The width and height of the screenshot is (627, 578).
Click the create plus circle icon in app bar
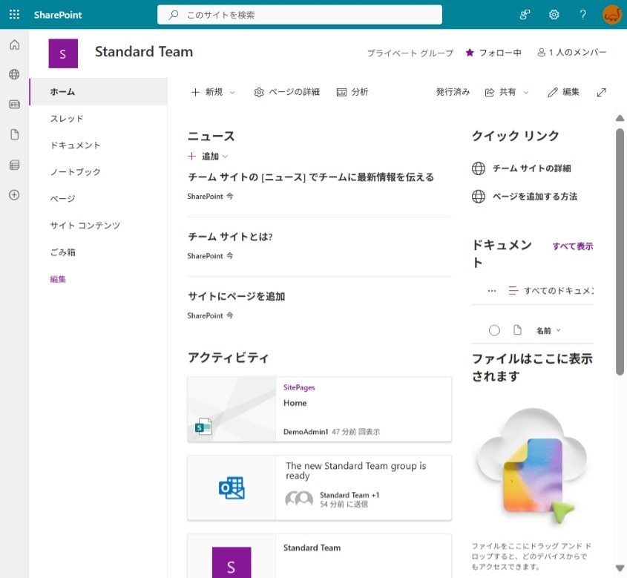[14, 194]
